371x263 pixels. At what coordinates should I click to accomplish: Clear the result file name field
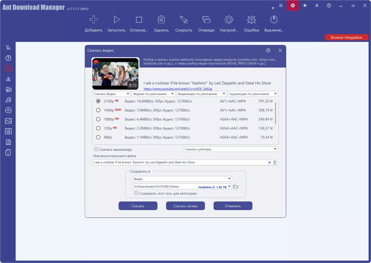(x=269, y=162)
